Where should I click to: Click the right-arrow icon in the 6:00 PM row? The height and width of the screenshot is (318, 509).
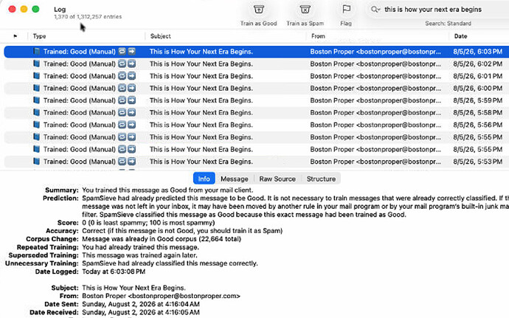point(131,88)
